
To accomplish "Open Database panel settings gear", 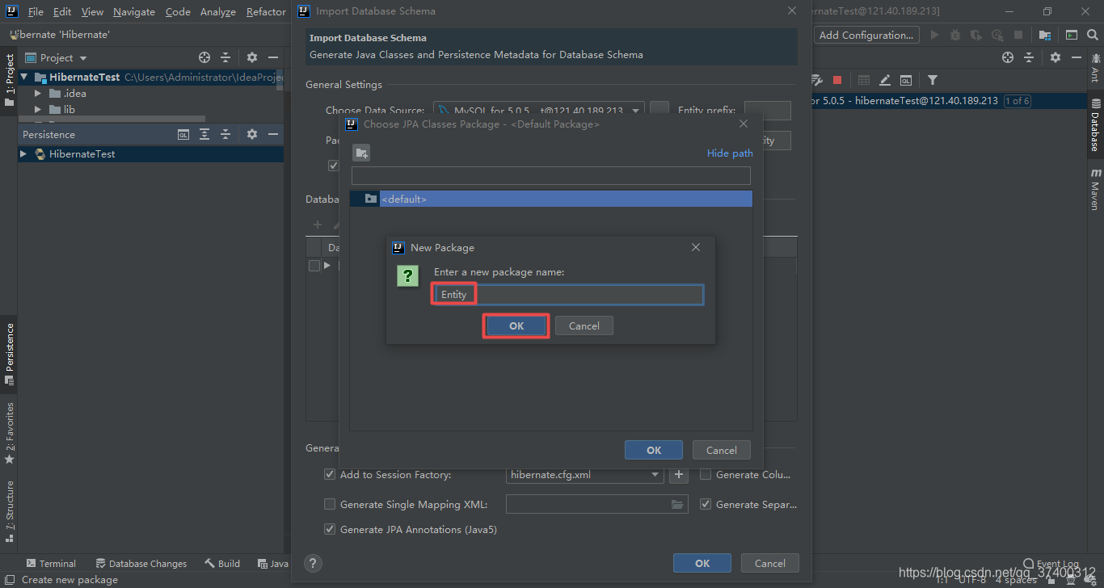I will (1055, 57).
